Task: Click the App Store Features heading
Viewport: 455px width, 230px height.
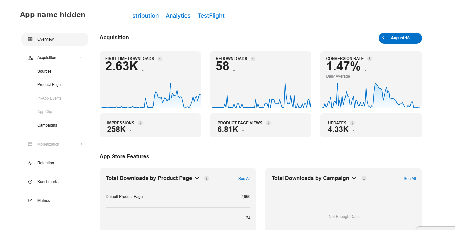Action: 124,156
